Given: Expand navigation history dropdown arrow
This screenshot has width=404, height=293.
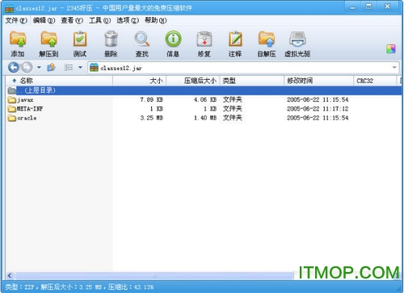Looking at the screenshot, I should pos(39,67).
